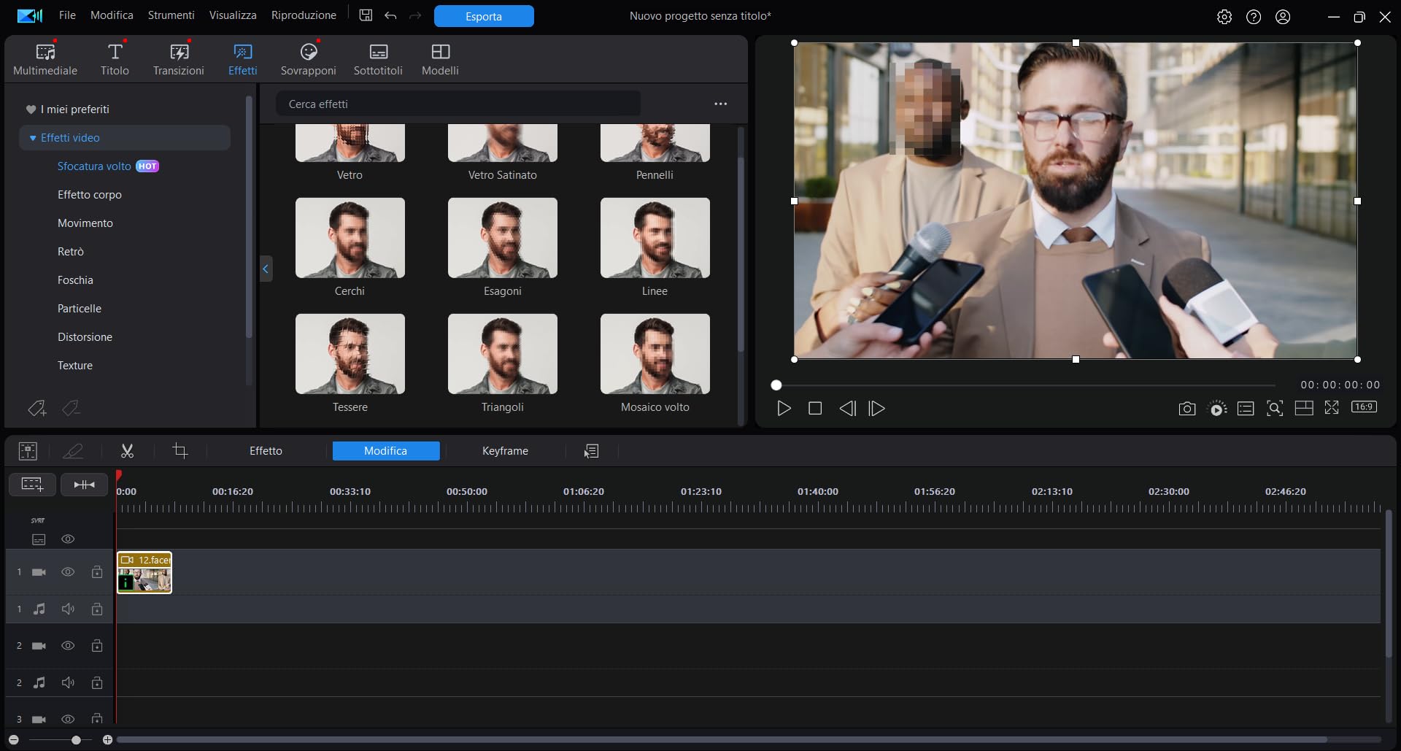This screenshot has width=1401, height=751.
Task: Mute audio track 1 speaker icon
Action: point(68,609)
